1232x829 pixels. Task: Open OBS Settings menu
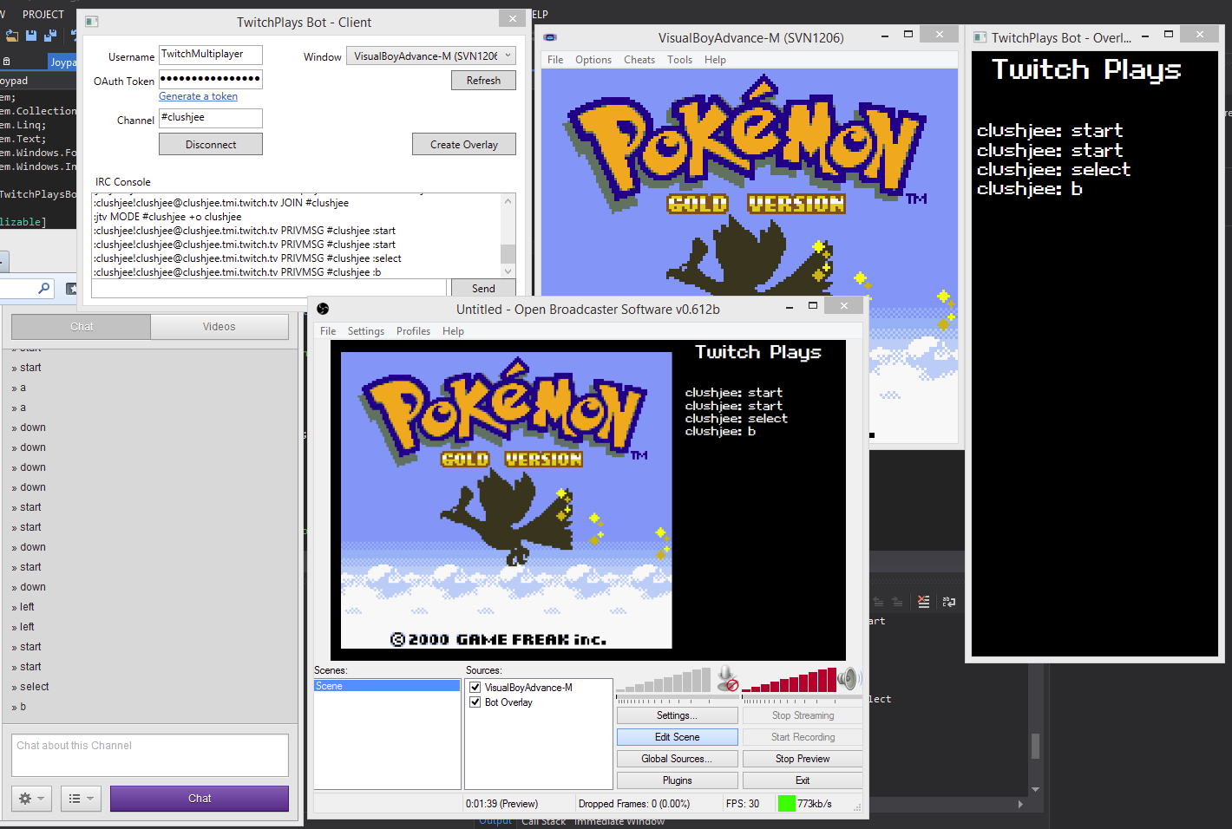[366, 331]
